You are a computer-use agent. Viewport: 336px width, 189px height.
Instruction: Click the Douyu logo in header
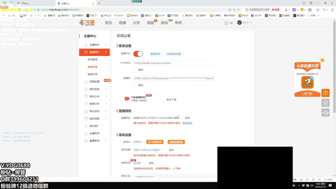[x=87, y=23]
